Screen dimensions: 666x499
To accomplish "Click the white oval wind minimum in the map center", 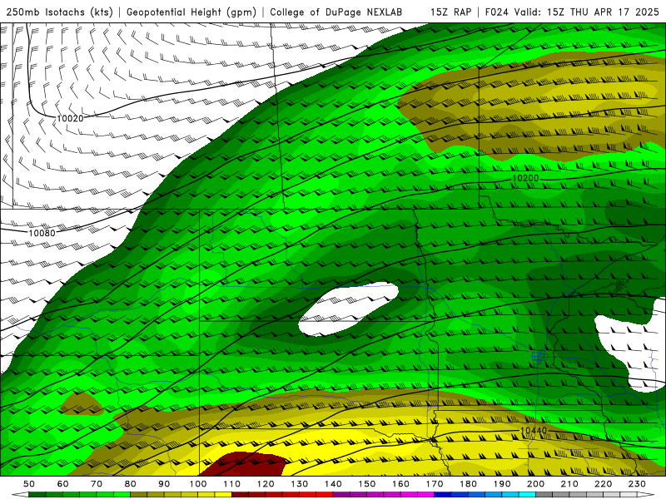I will (x=347, y=309).
